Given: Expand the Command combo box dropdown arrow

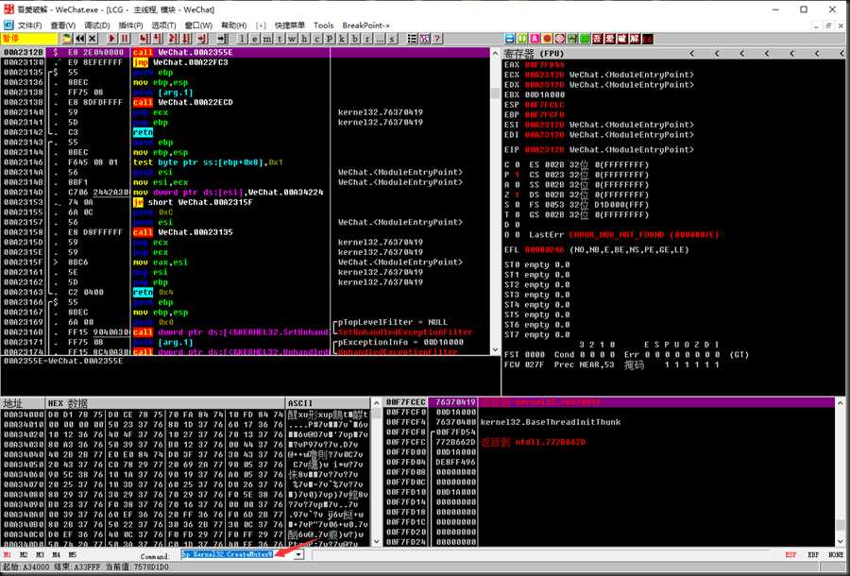Looking at the screenshot, I should [298, 554].
